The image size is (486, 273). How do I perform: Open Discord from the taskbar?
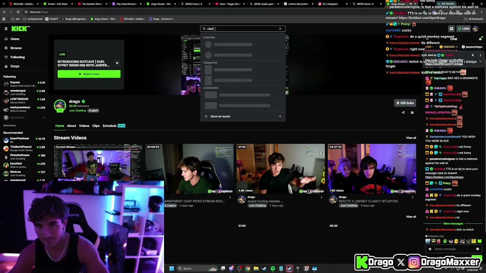[x=231, y=268]
